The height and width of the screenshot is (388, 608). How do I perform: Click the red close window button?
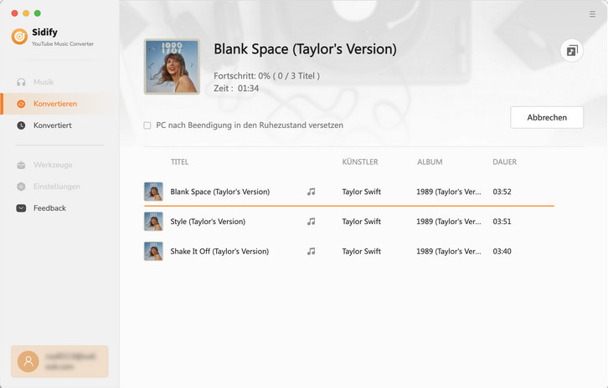click(15, 13)
